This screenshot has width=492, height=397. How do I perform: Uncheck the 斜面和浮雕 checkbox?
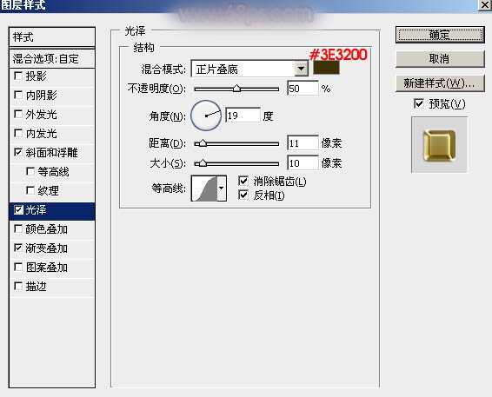(x=18, y=152)
